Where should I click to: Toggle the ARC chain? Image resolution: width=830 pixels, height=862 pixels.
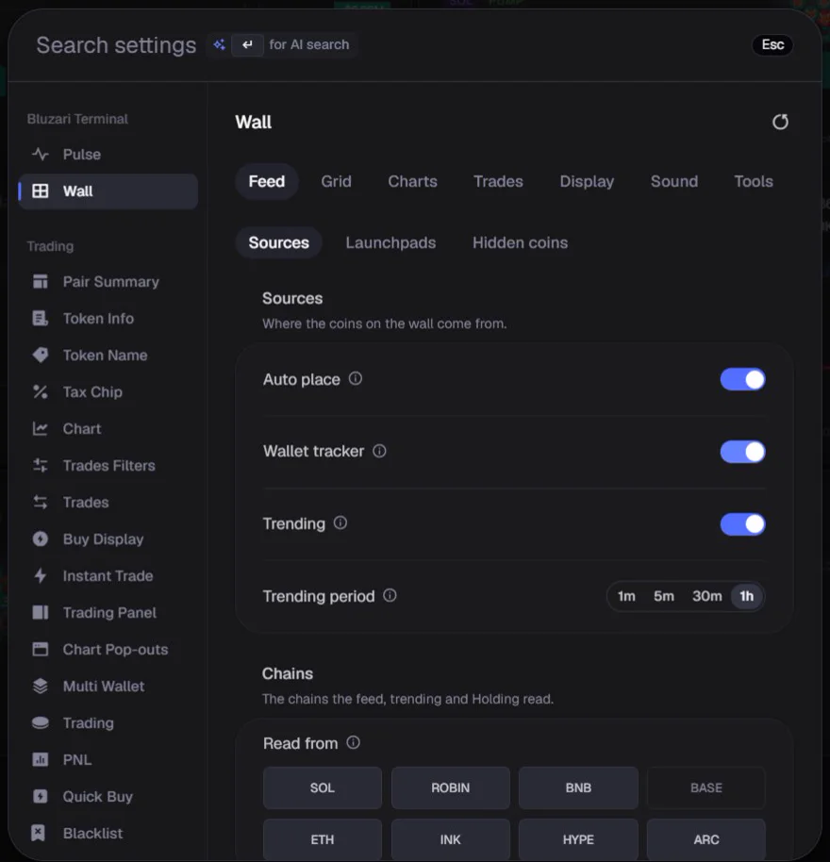[x=706, y=839]
